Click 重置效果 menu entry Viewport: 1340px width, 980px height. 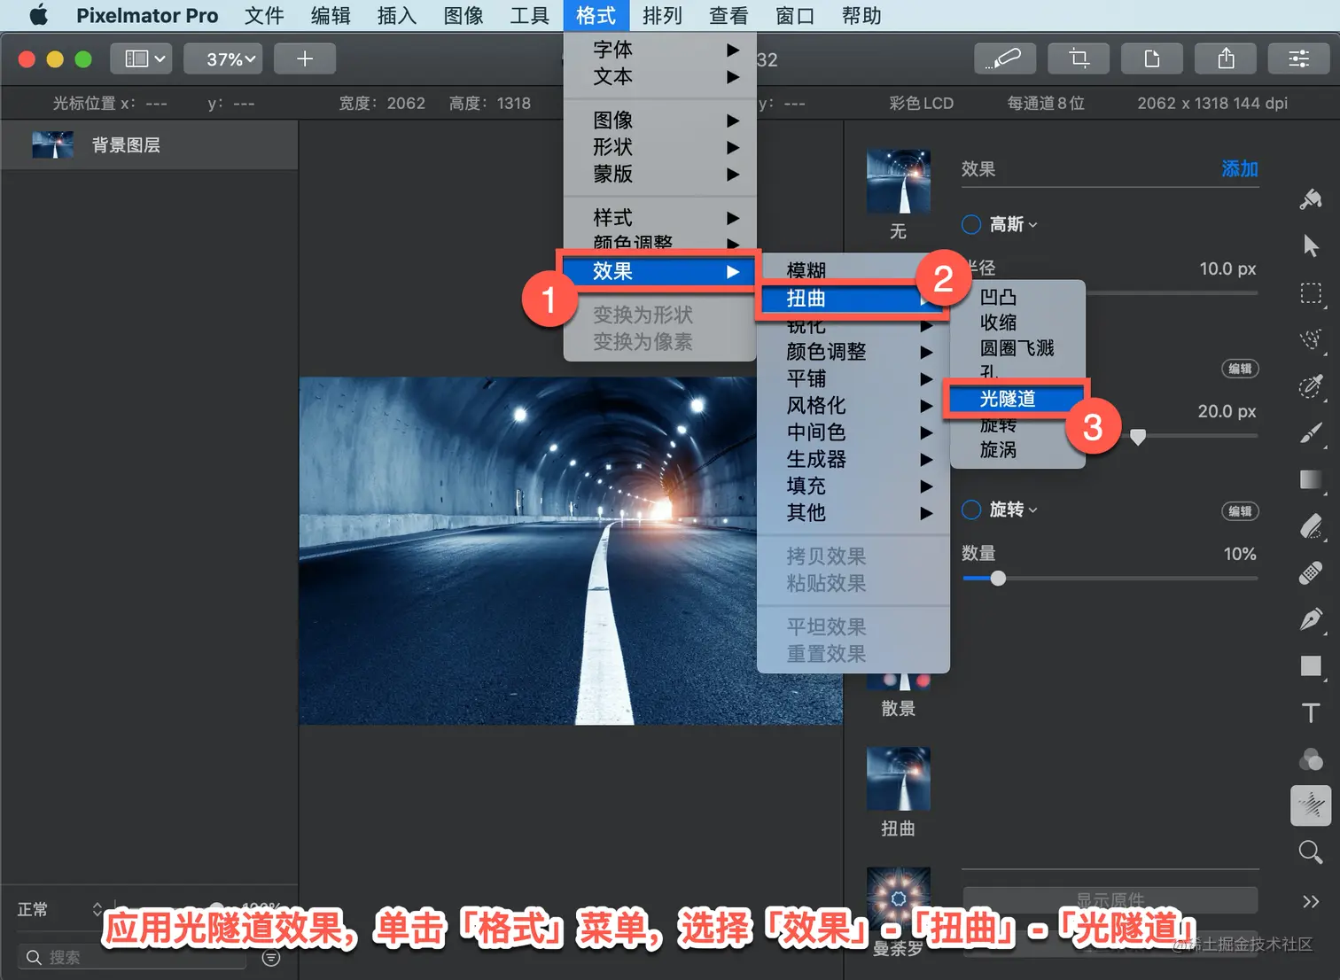pyautogui.click(x=853, y=654)
